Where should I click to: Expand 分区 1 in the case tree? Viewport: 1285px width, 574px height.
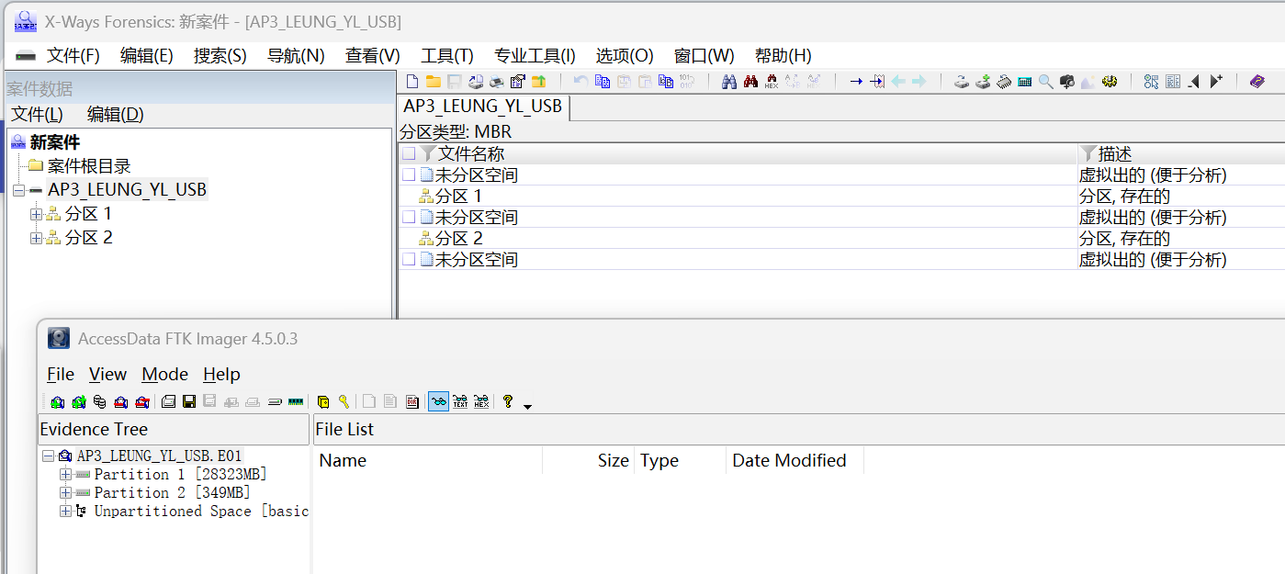click(36, 214)
